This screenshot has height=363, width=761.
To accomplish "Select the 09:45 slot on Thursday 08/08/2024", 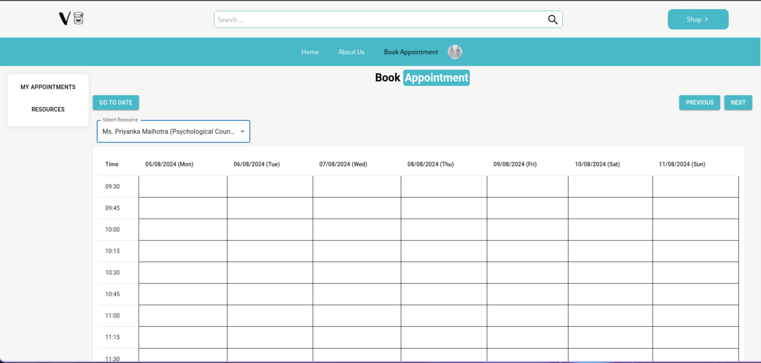I will click(x=444, y=208).
